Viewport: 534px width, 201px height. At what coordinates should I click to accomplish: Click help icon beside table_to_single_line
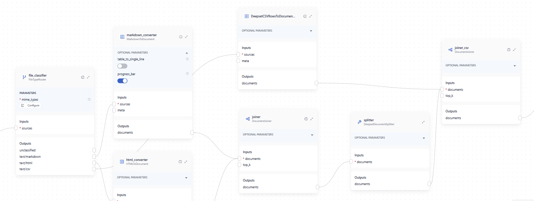[187, 59]
